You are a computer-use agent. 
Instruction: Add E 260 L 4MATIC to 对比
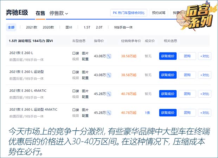click(205, 94)
